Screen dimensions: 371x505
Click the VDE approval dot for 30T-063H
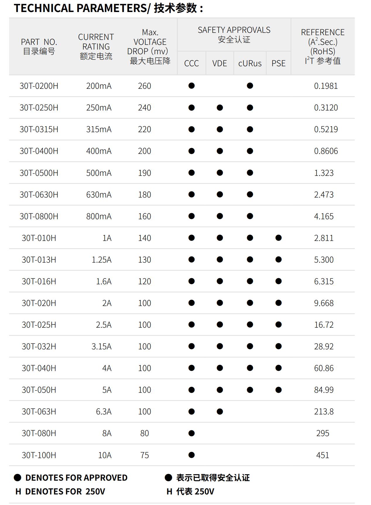pyautogui.click(x=220, y=412)
